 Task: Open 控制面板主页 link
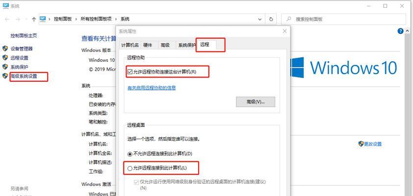pos(24,35)
